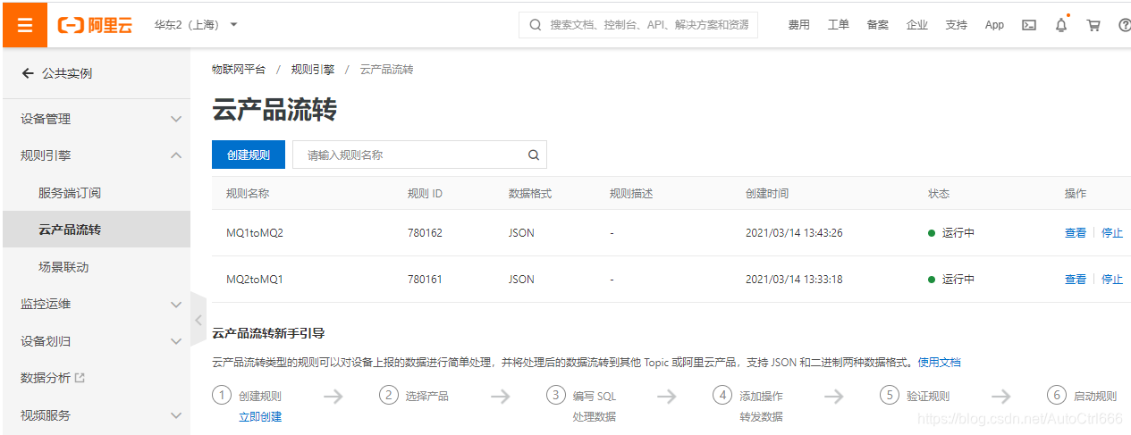Open the App menu item
Image resolution: width=1131 pixels, height=435 pixels.
pos(994,25)
